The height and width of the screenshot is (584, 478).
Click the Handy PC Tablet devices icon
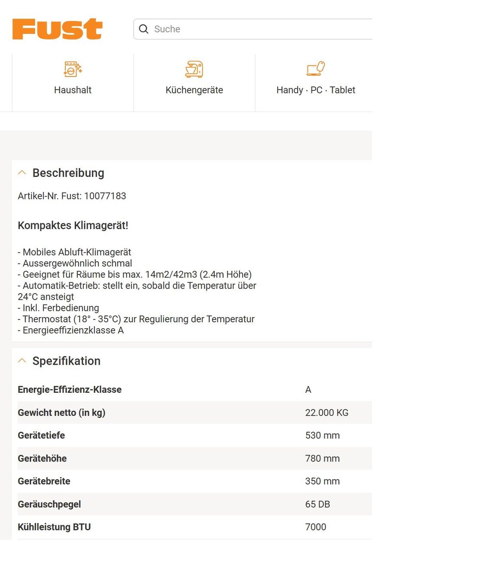[x=316, y=68]
